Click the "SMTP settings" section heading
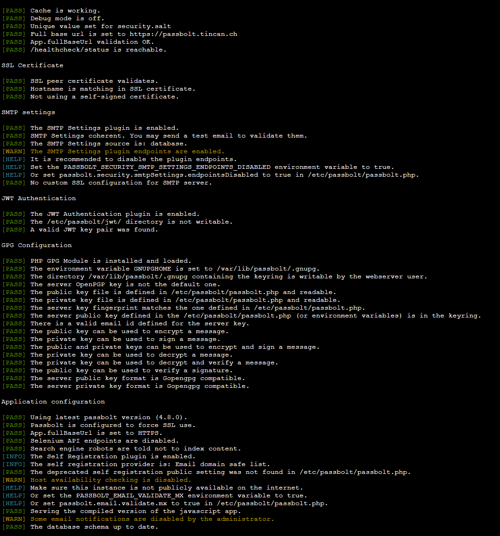 28,112
